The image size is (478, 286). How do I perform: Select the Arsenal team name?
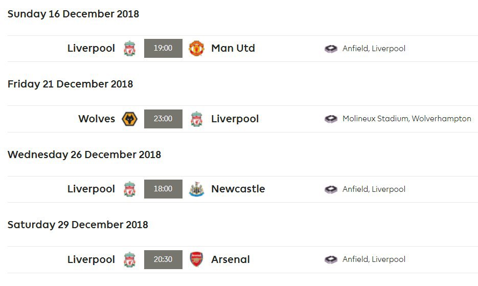pyautogui.click(x=231, y=259)
